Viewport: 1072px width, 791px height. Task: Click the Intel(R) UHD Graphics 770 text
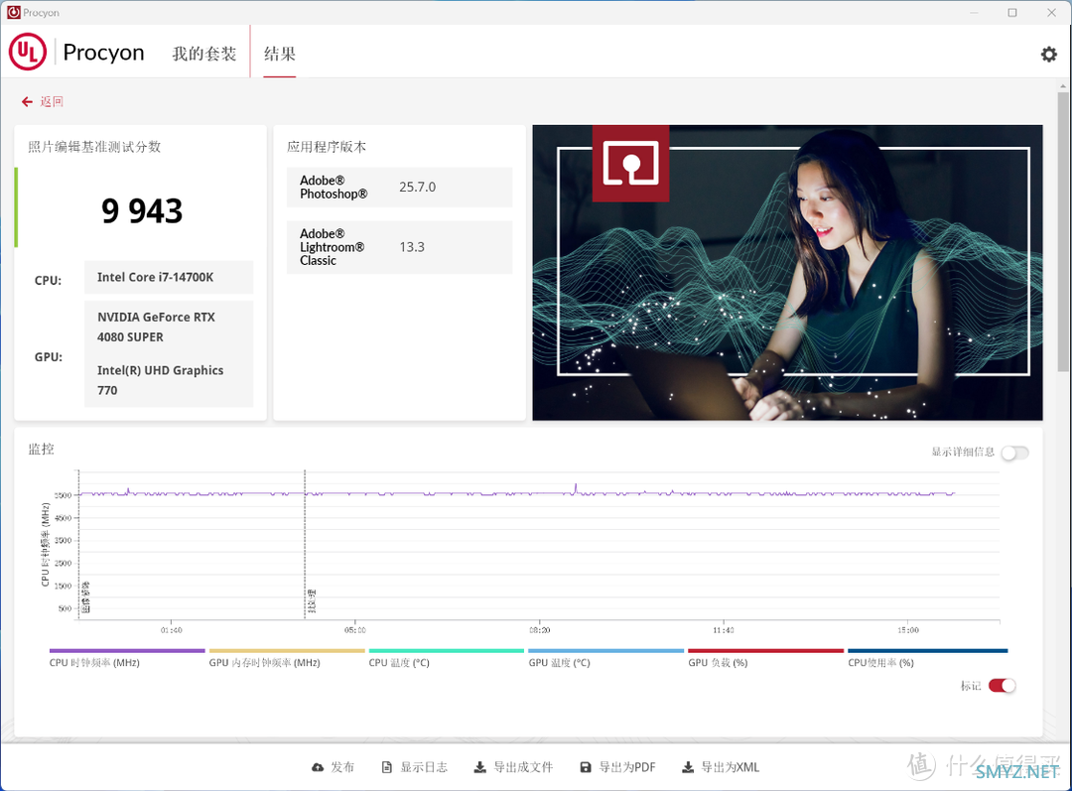pyautogui.click(x=160, y=380)
